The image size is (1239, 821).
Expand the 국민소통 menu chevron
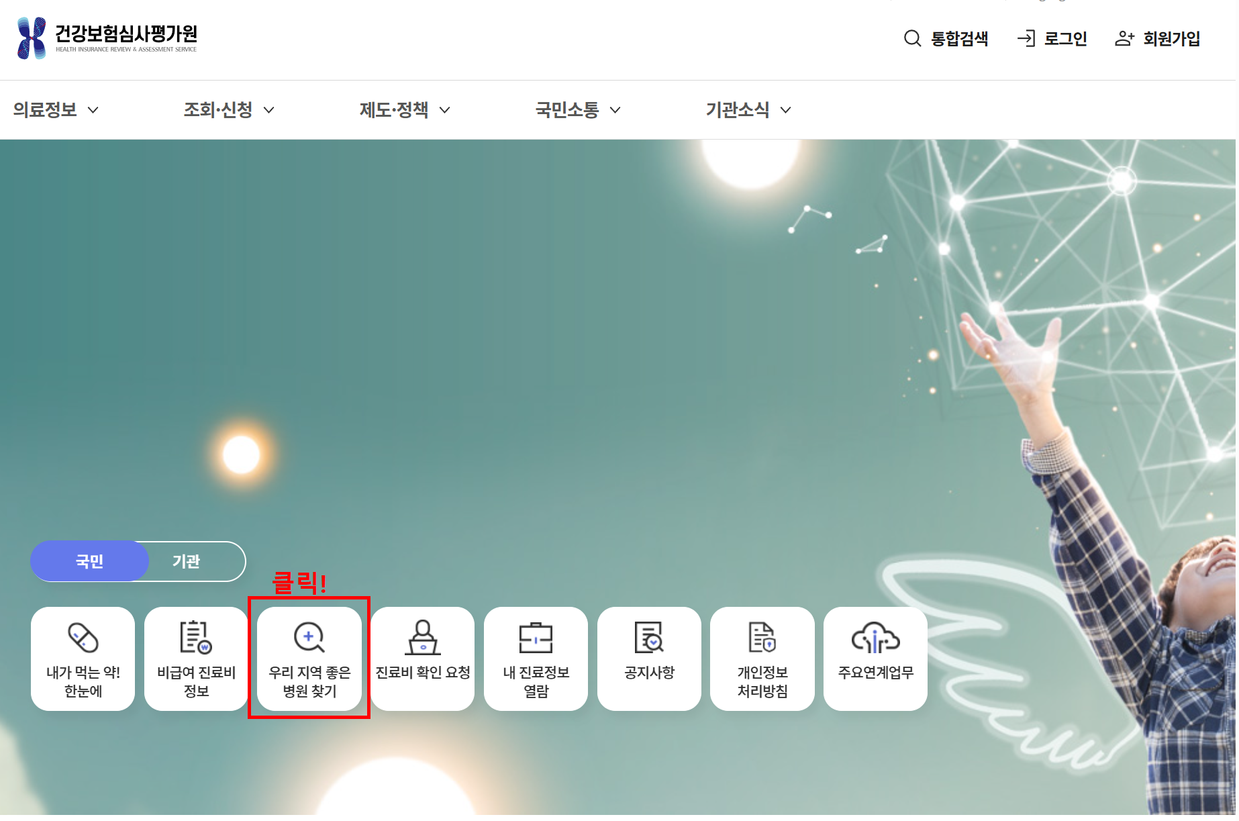[x=615, y=110]
